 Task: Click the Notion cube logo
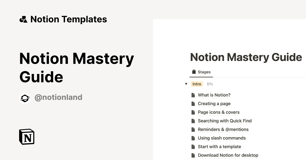coord(27,137)
